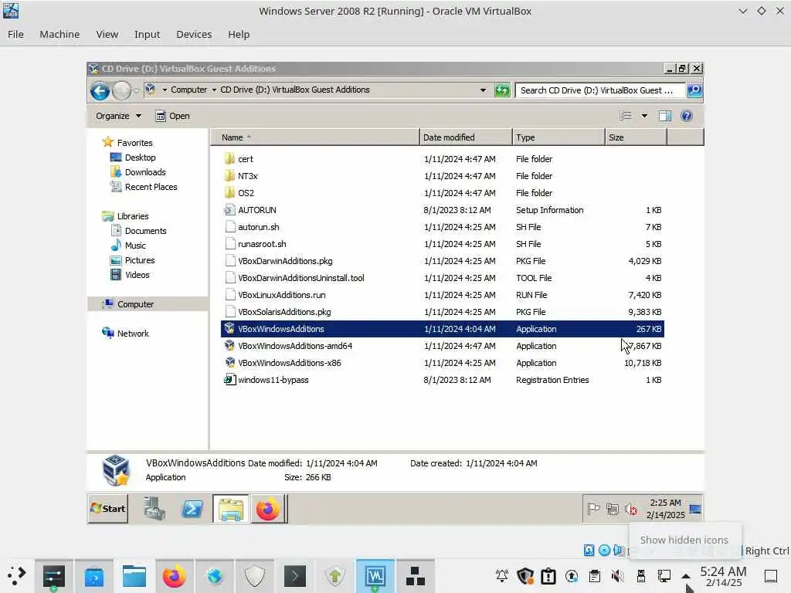Click the Computer breadcrumb in address bar
The height and width of the screenshot is (593, 791).
(x=188, y=90)
